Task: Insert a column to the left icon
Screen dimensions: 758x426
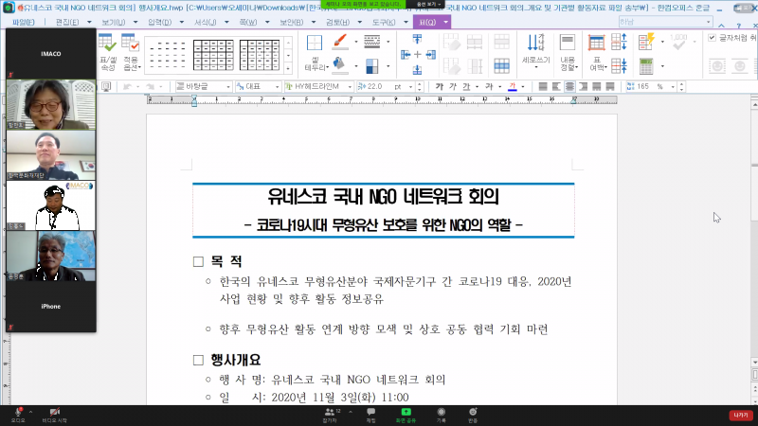Action: 406,55
